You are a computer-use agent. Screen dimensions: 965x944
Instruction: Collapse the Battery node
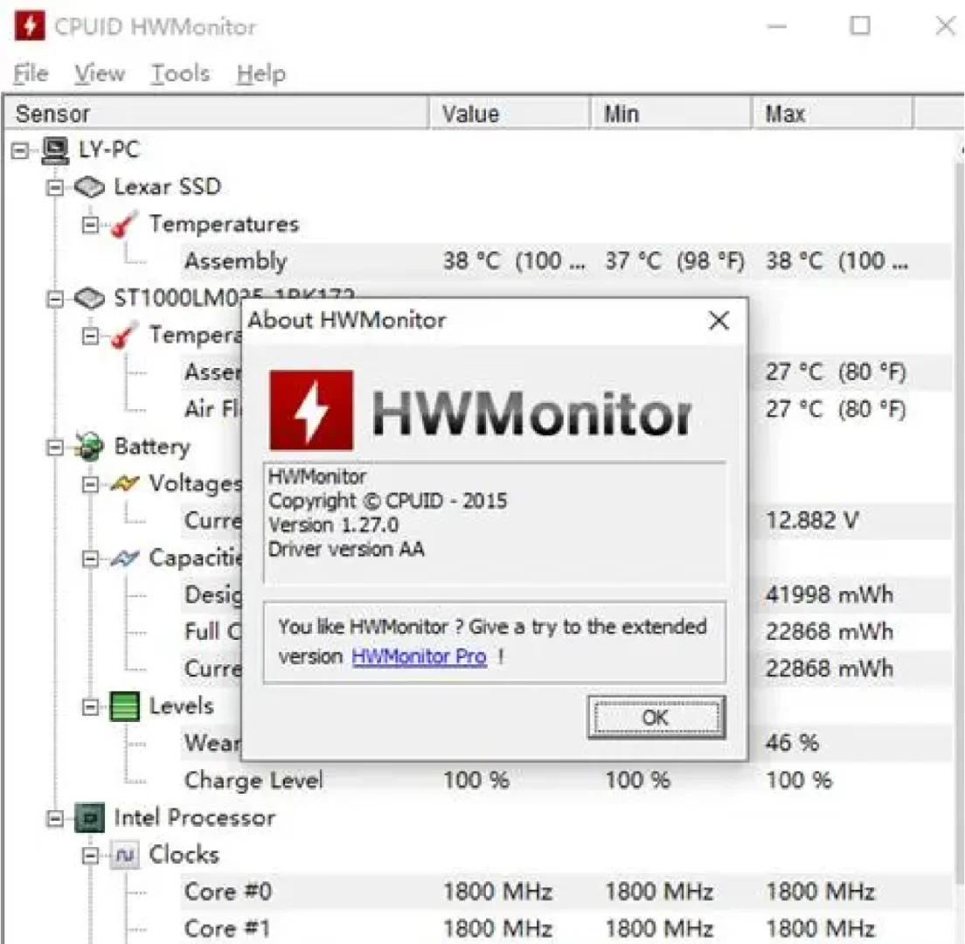pos(55,448)
